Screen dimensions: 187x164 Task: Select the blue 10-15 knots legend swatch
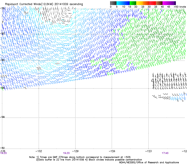coord(126,3)
